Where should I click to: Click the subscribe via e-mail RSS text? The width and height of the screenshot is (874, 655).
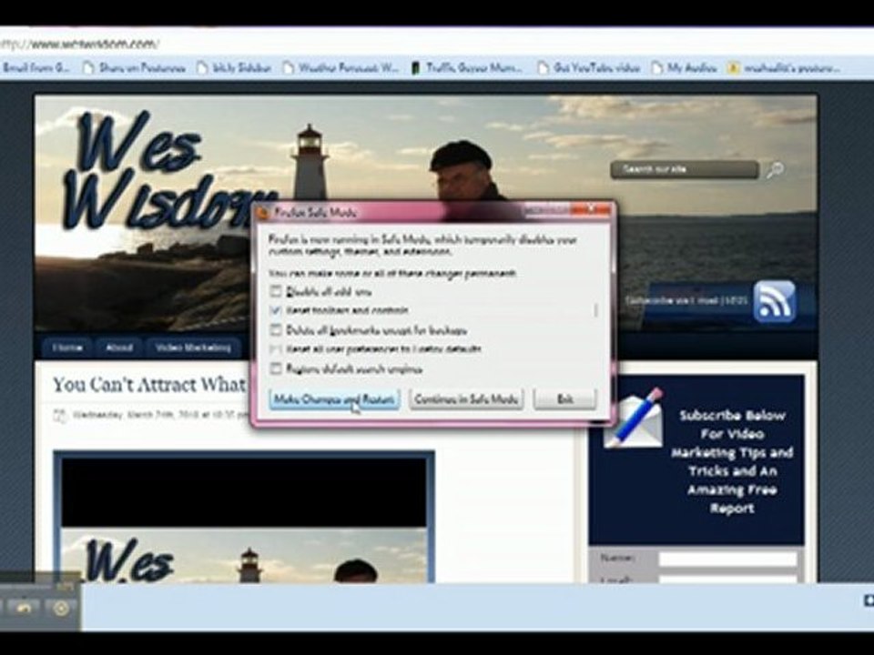point(686,300)
